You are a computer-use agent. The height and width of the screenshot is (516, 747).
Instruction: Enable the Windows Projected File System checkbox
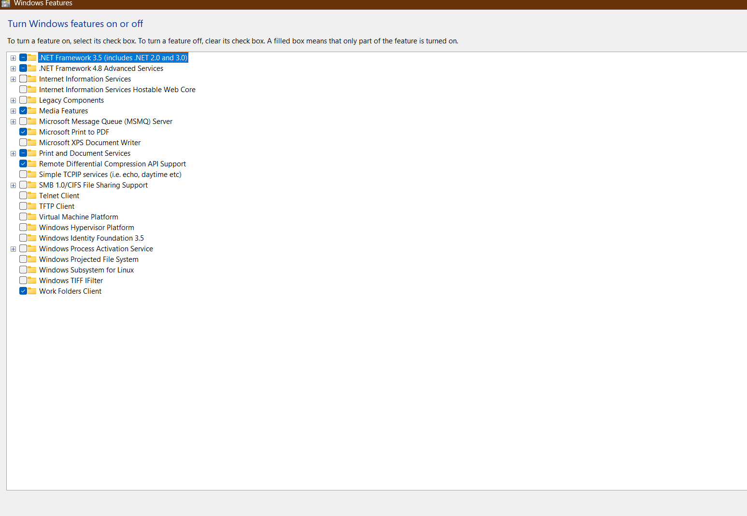pyautogui.click(x=23, y=259)
